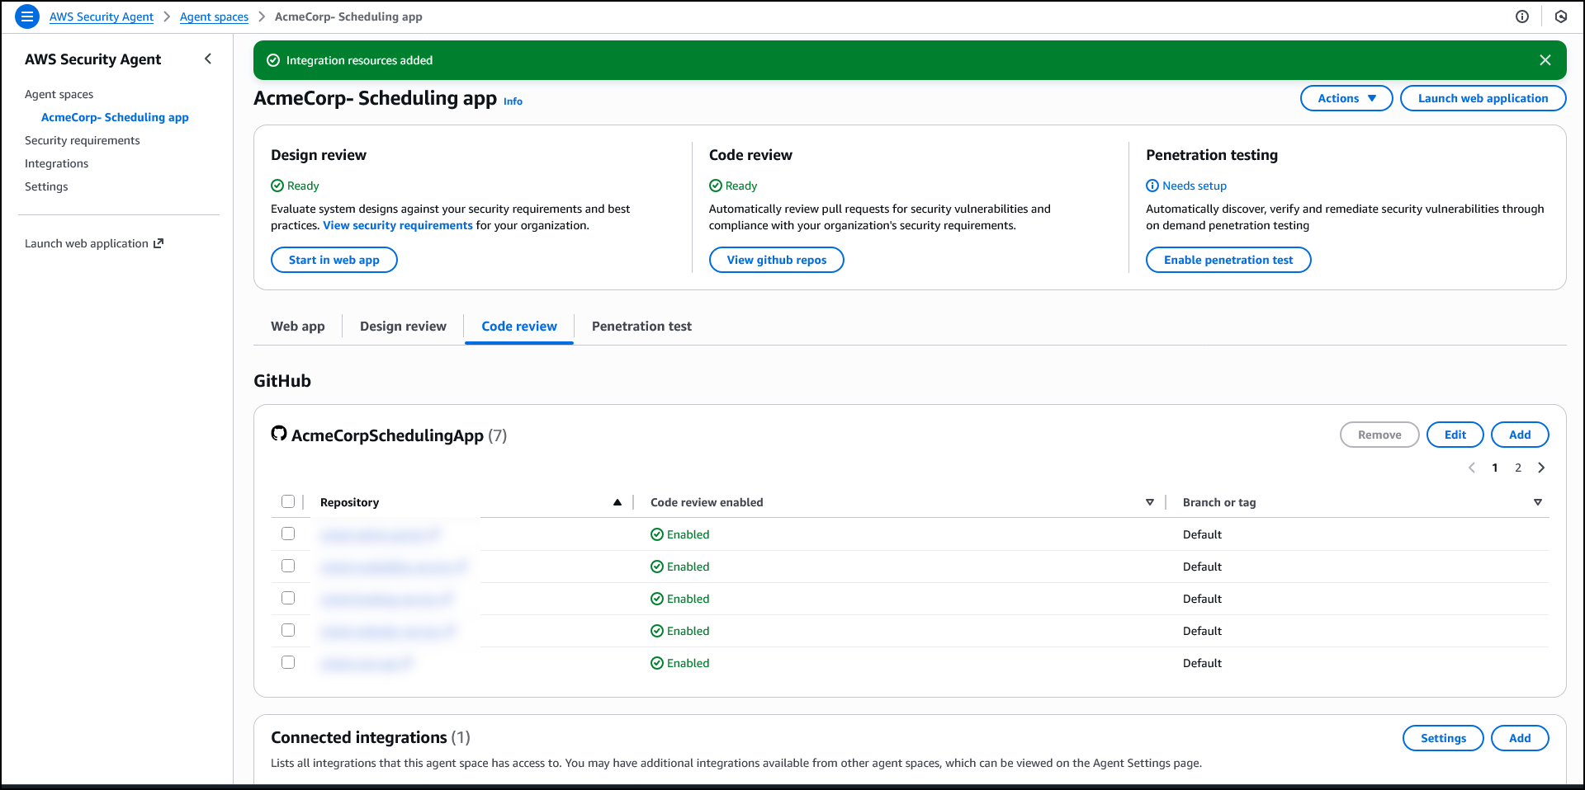Open the hamburger navigation menu icon
1585x790 pixels.
[x=27, y=16]
